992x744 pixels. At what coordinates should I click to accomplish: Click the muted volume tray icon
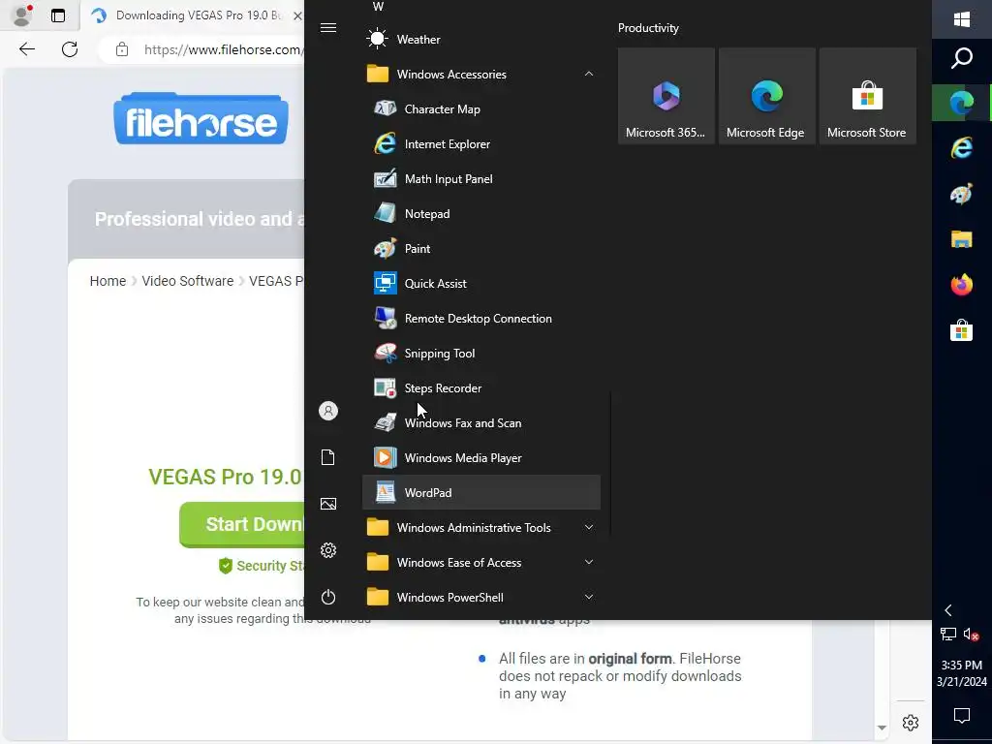click(972, 634)
